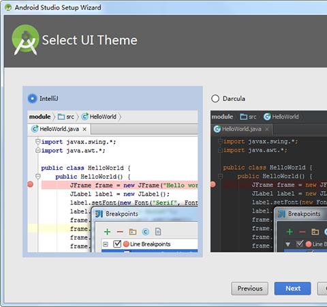Close HelloWorld.java tab in IntelliJ preview
The width and height of the screenshot is (327, 307).
pyautogui.click(x=84, y=129)
